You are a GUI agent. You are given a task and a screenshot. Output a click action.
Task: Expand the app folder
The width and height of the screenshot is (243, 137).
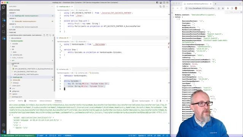pos(13,46)
